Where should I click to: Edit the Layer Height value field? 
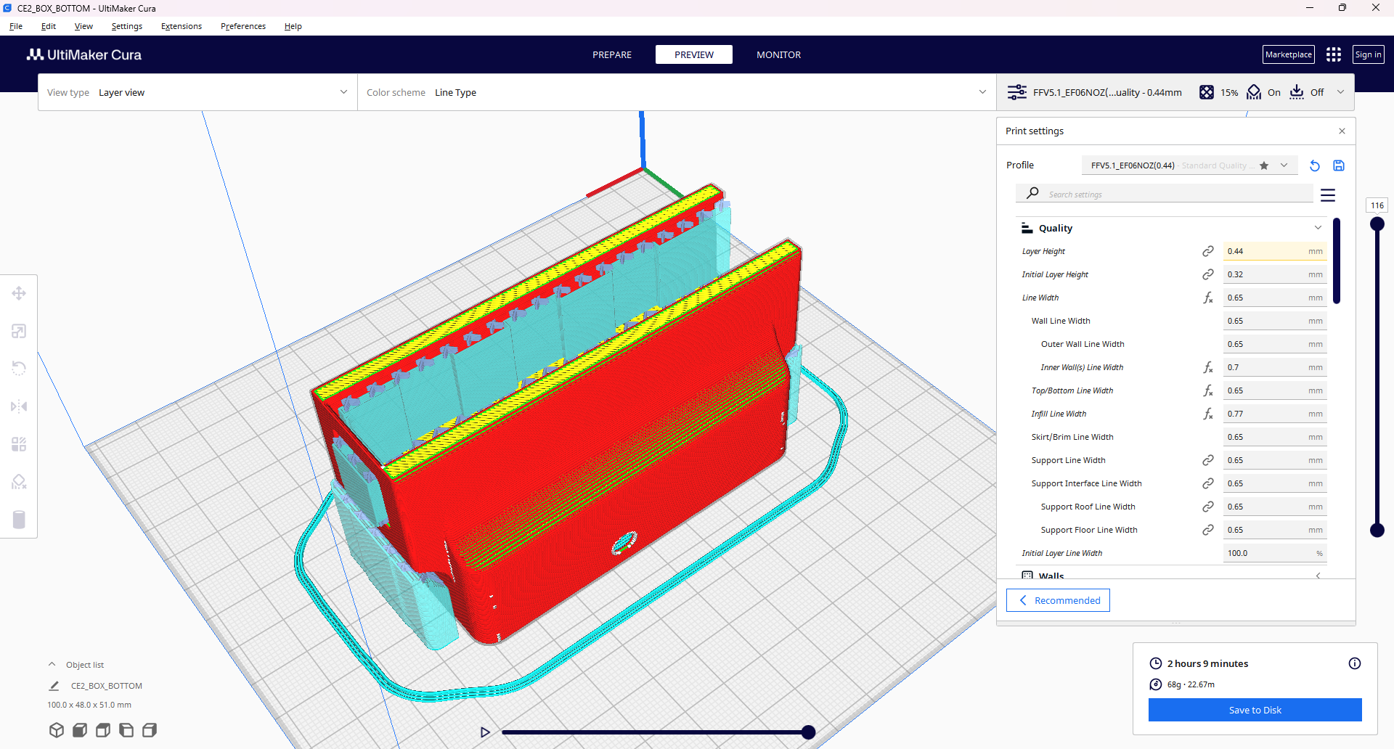pos(1275,251)
